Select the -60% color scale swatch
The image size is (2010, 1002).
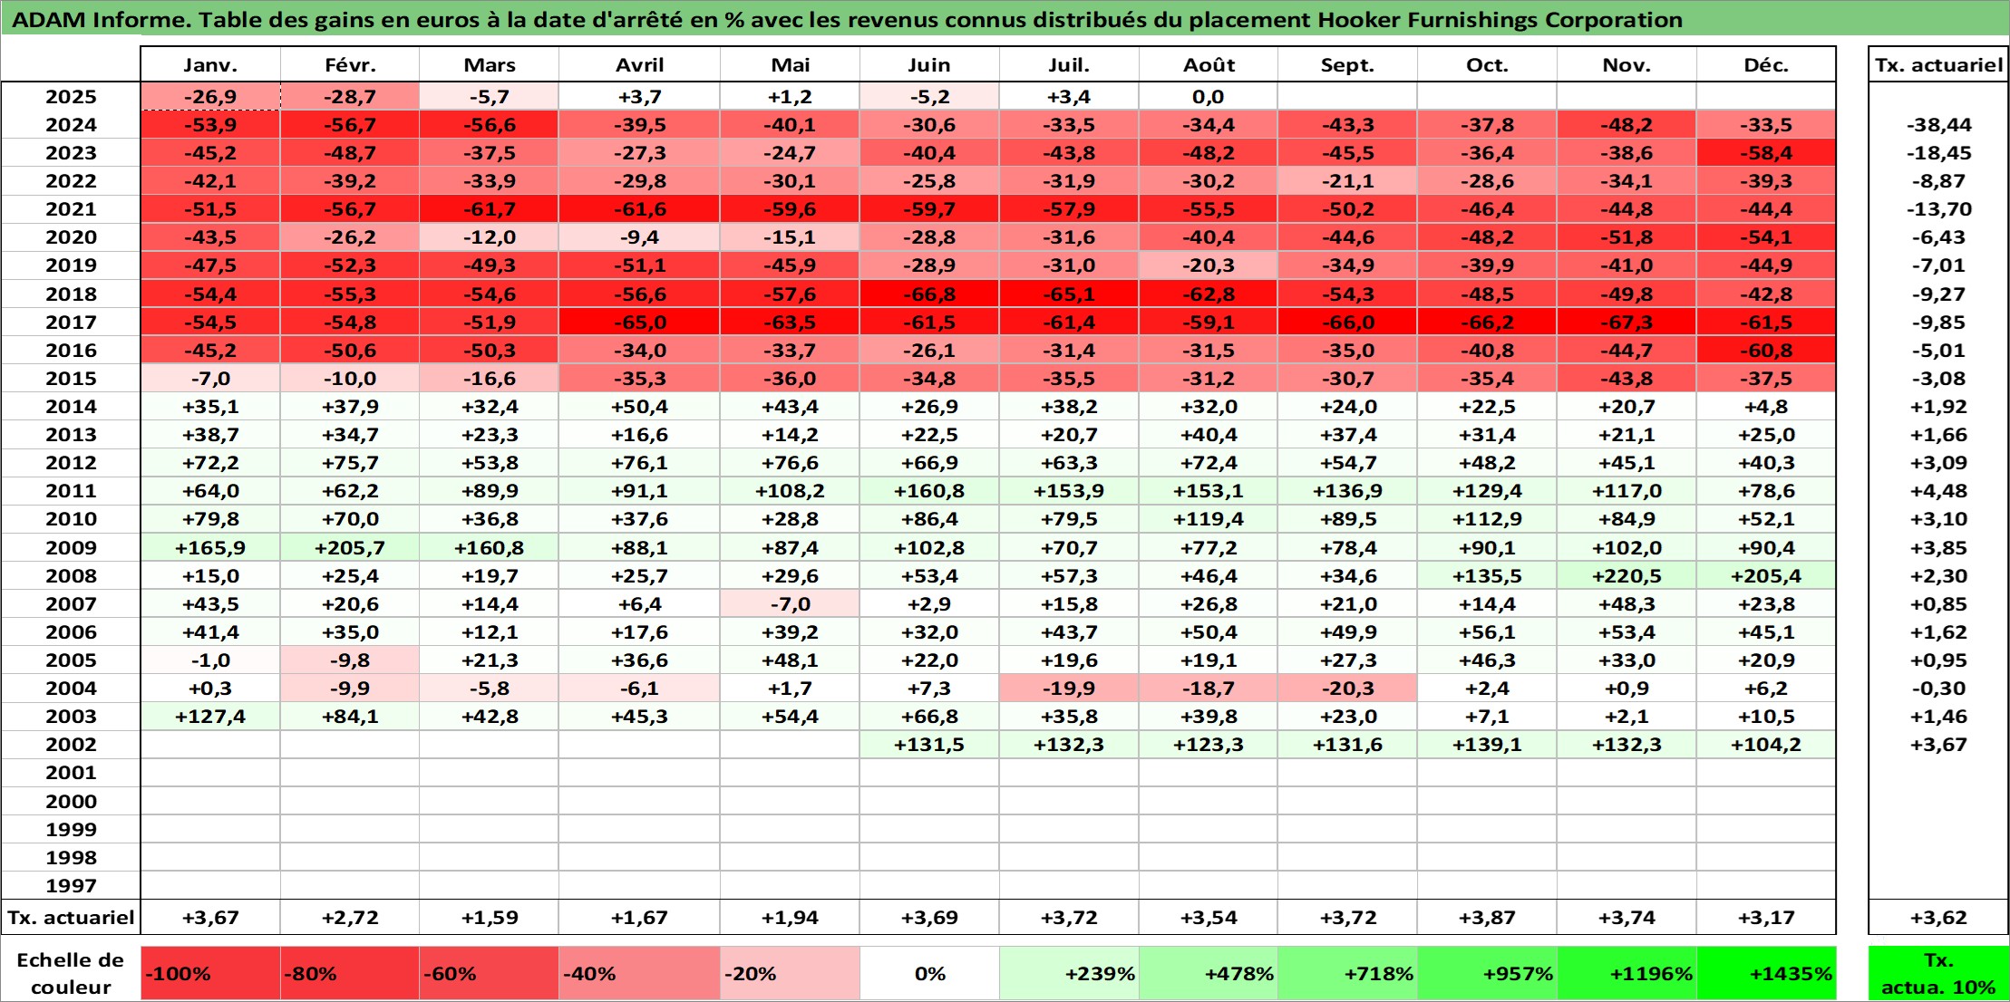click(x=489, y=974)
